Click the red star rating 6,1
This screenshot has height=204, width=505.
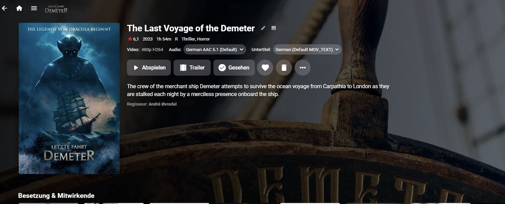133,39
